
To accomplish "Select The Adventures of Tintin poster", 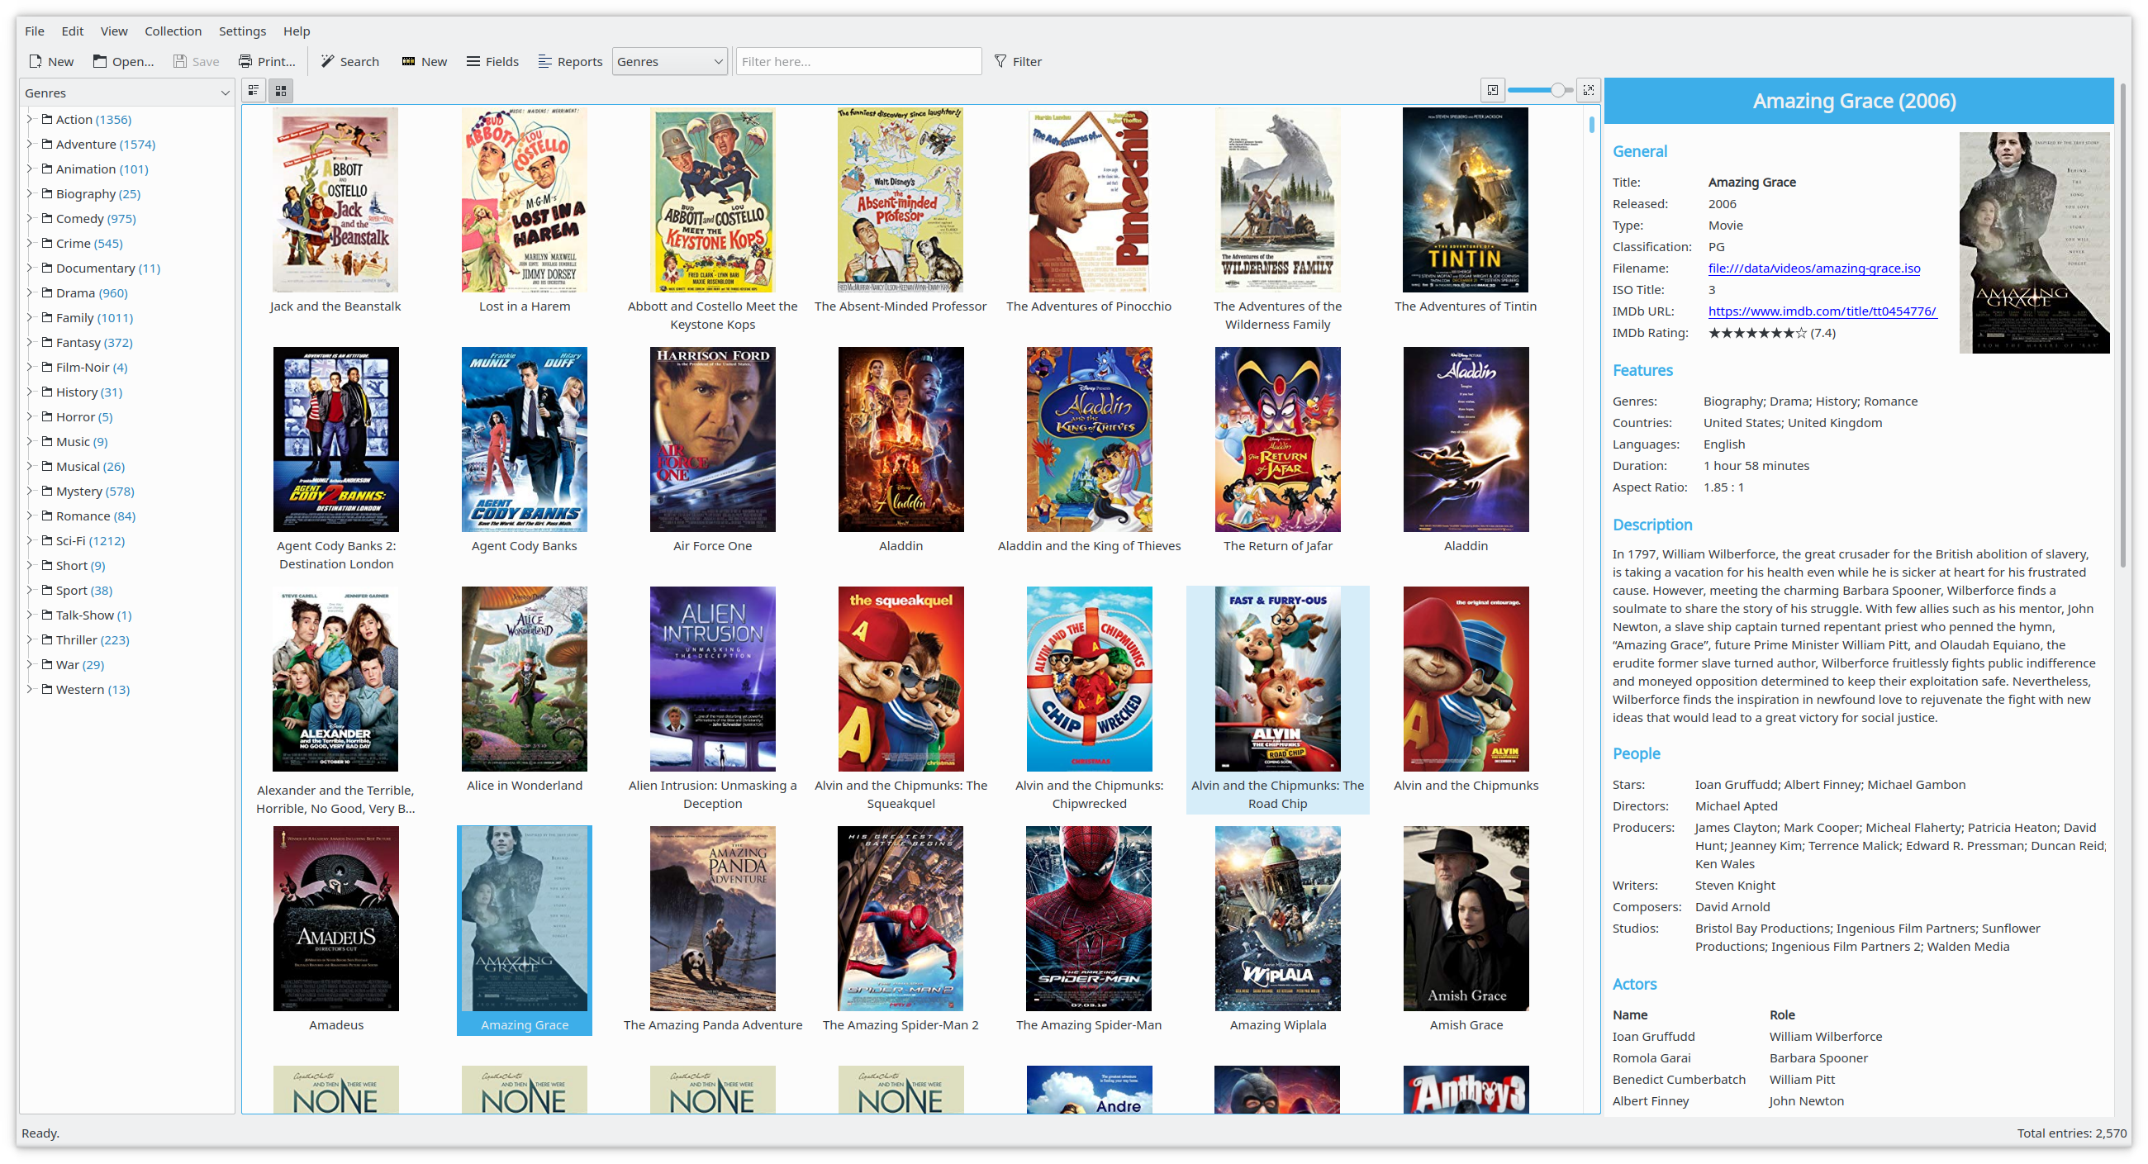I will pos(1465,200).
